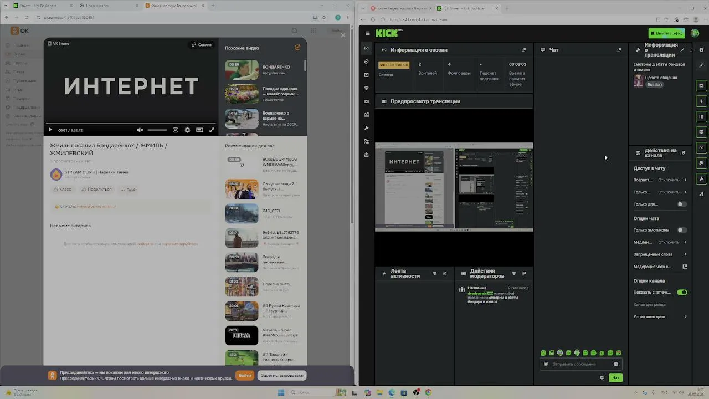Expand the Медлен... slow mode option
This screenshot has height=399, width=709.
pos(660,242)
